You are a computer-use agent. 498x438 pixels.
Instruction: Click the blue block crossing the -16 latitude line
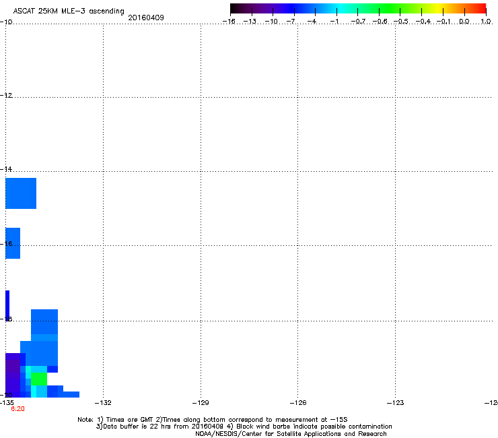click(x=13, y=243)
